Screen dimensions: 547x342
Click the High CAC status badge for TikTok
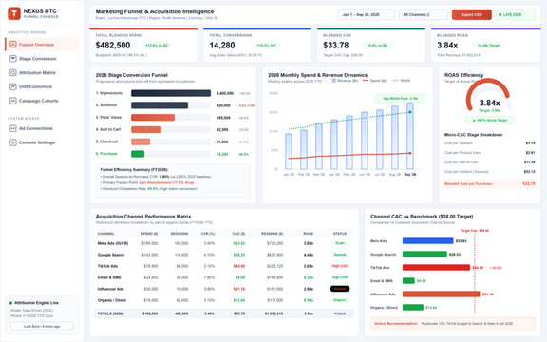340,266
